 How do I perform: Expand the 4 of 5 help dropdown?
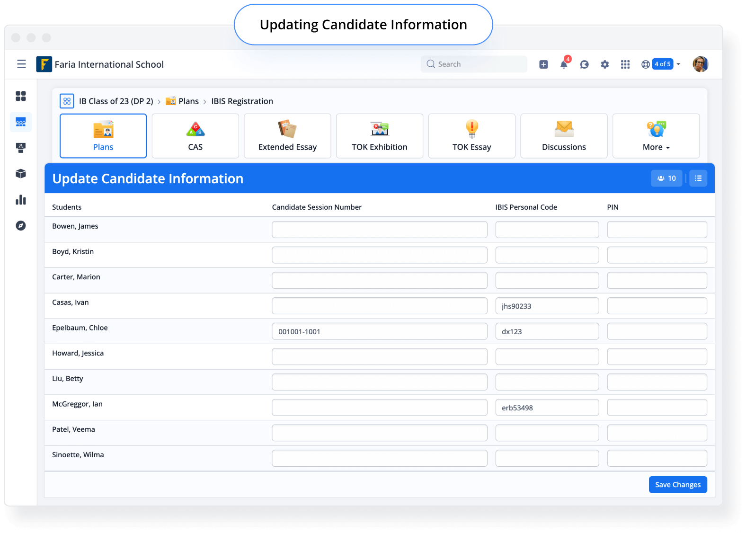(x=662, y=64)
